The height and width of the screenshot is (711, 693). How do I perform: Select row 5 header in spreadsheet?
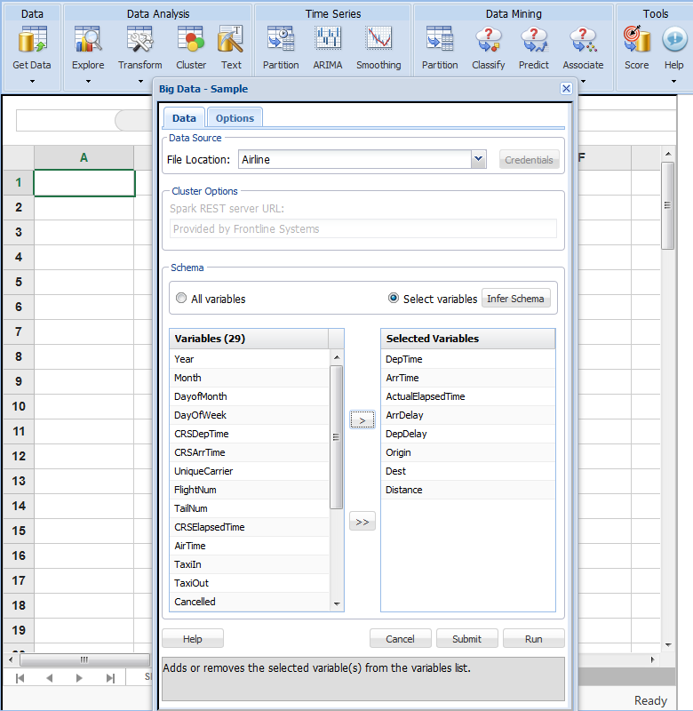point(18,282)
